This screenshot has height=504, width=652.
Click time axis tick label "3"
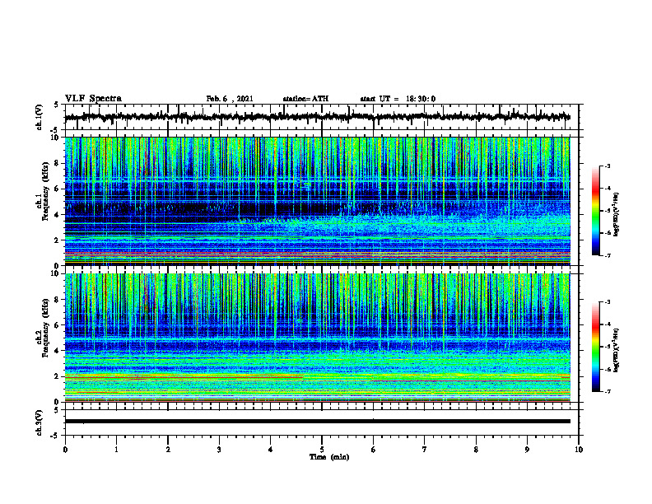tap(219, 450)
